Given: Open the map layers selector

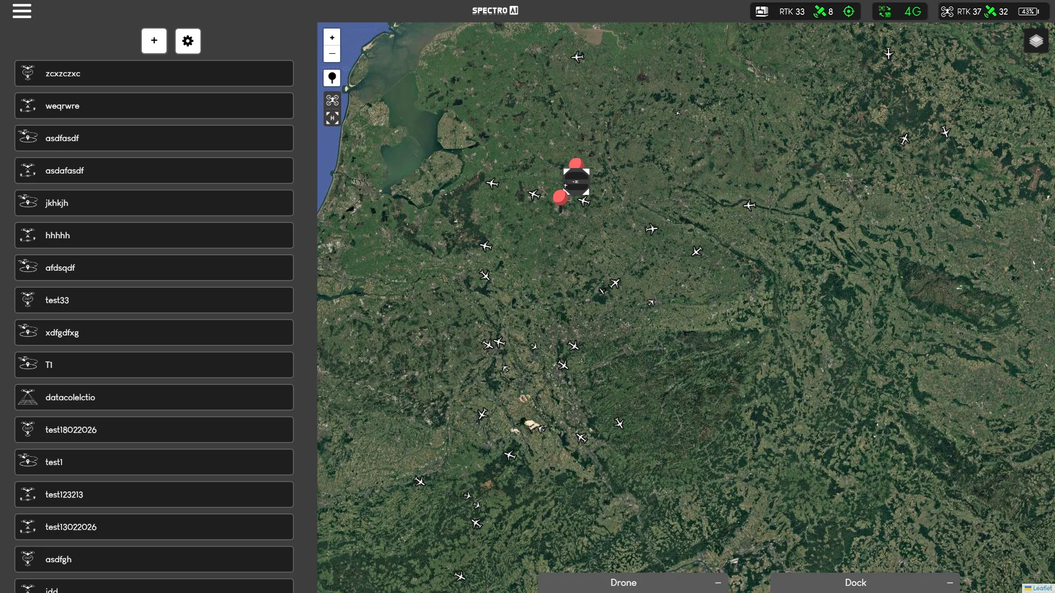Looking at the screenshot, I should click(x=1036, y=41).
